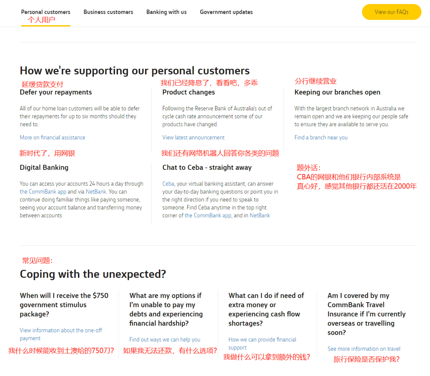Image resolution: width=430 pixels, height=376 pixels.
Task: Click the Ceba virtual assistant link
Action: (168, 184)
